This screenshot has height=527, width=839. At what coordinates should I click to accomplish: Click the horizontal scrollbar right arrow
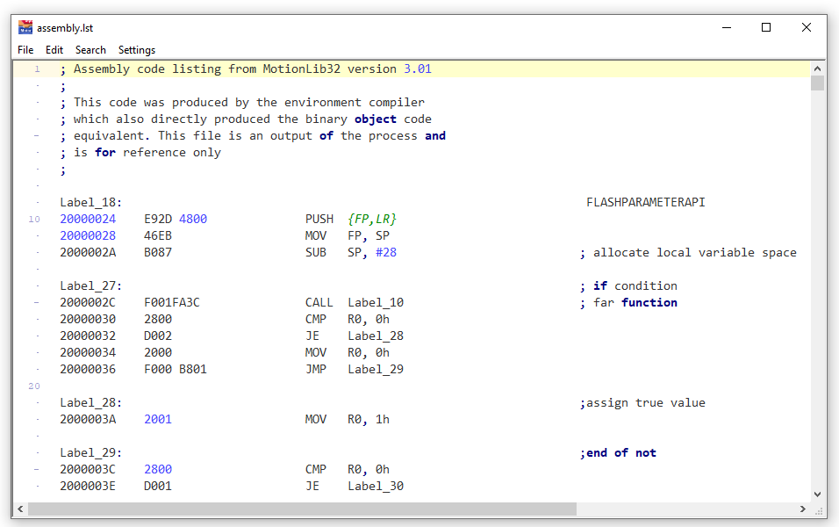(x=803, y=509)
